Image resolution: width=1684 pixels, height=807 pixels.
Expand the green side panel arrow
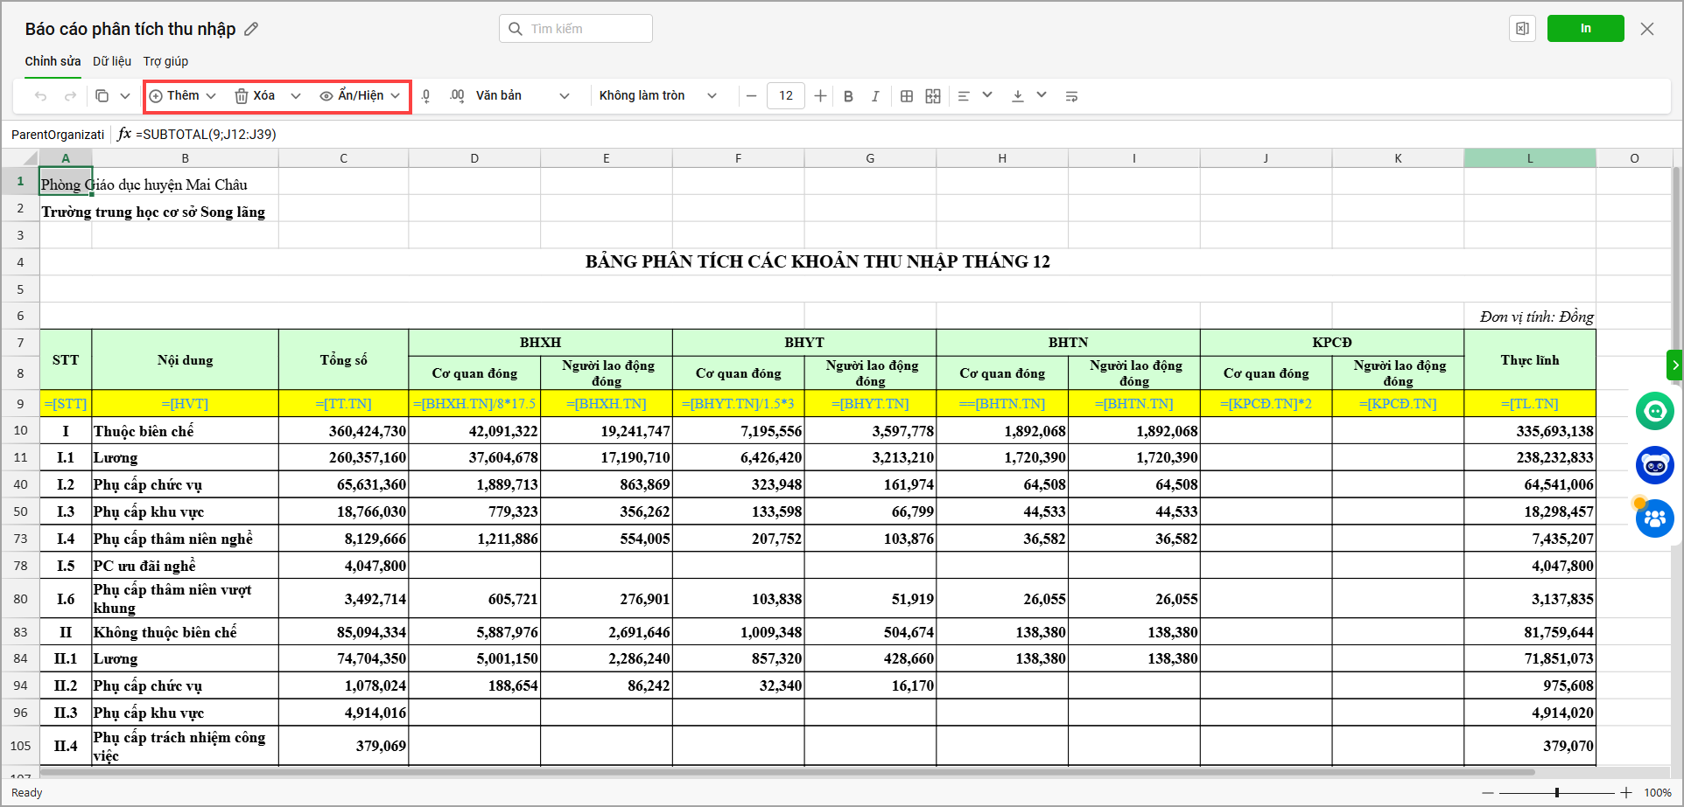[1674, 365]
